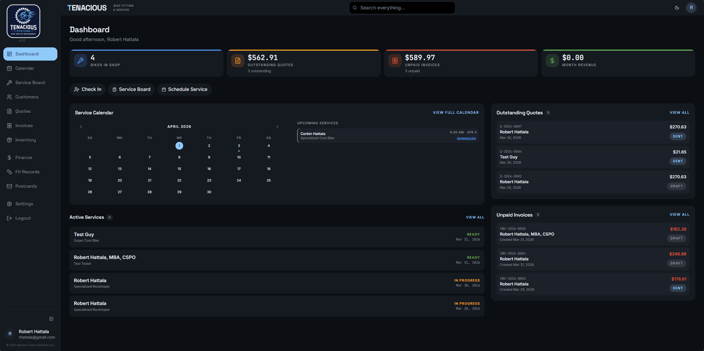Click the green dollar icon on Month Revenue card
704x351 pixels.
[551, 60]
